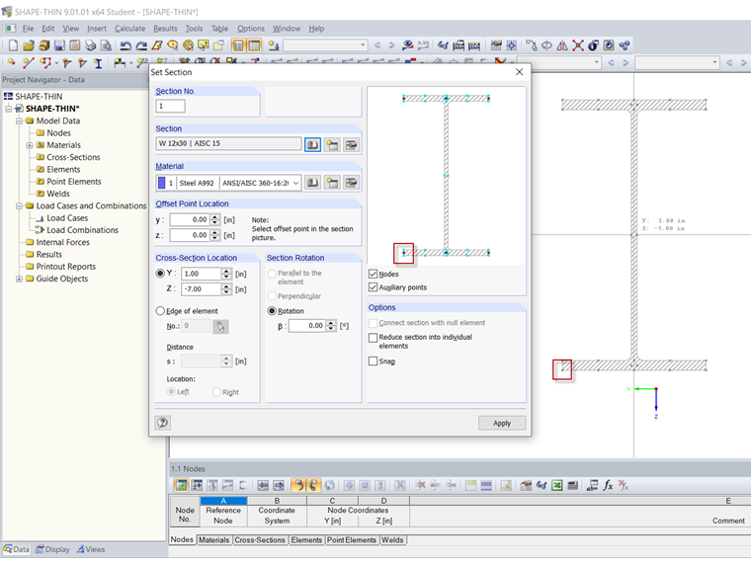
Task: Expand the Guide Objects tree node
Action: click(19, 279)
